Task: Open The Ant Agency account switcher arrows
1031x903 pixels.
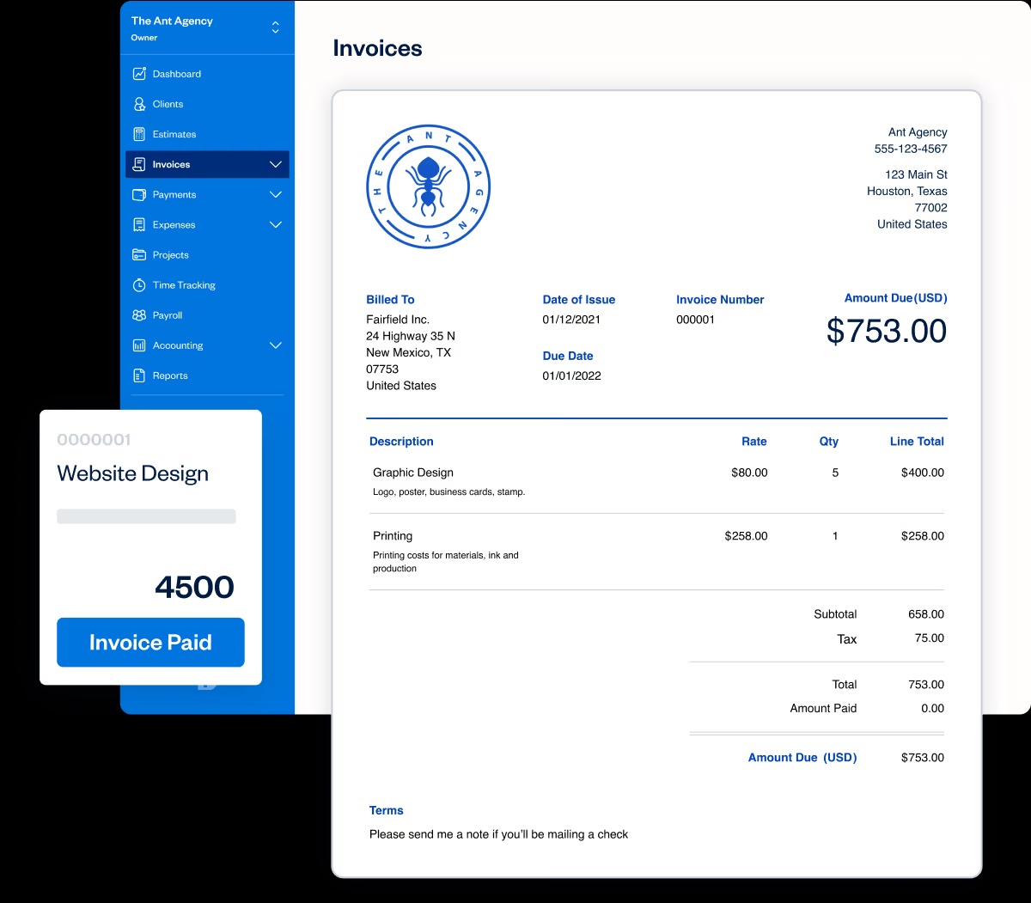Action: click(275, 27)
